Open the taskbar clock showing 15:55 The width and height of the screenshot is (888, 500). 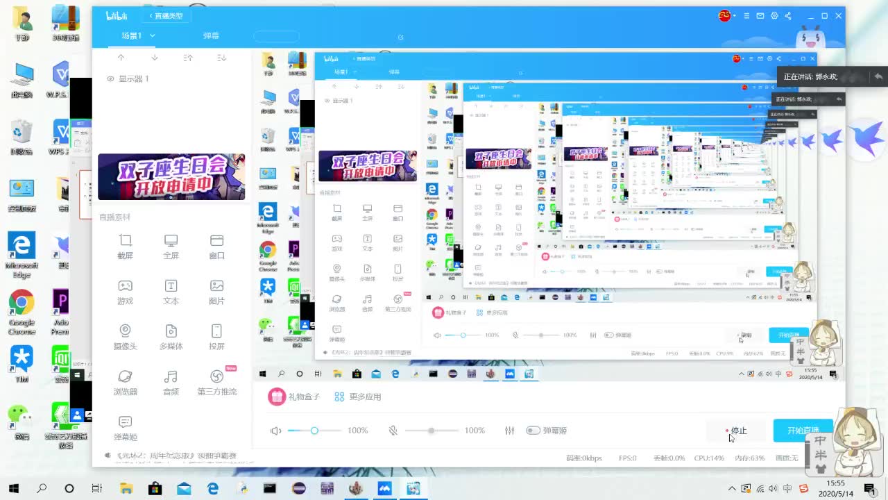(x=835, y=488)
